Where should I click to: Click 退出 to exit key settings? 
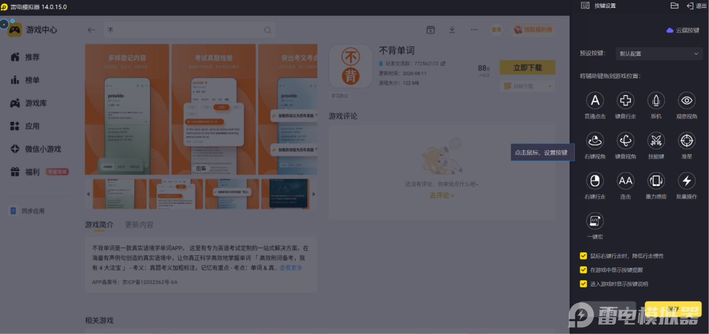pyautogui.click(x=697, y=6)
